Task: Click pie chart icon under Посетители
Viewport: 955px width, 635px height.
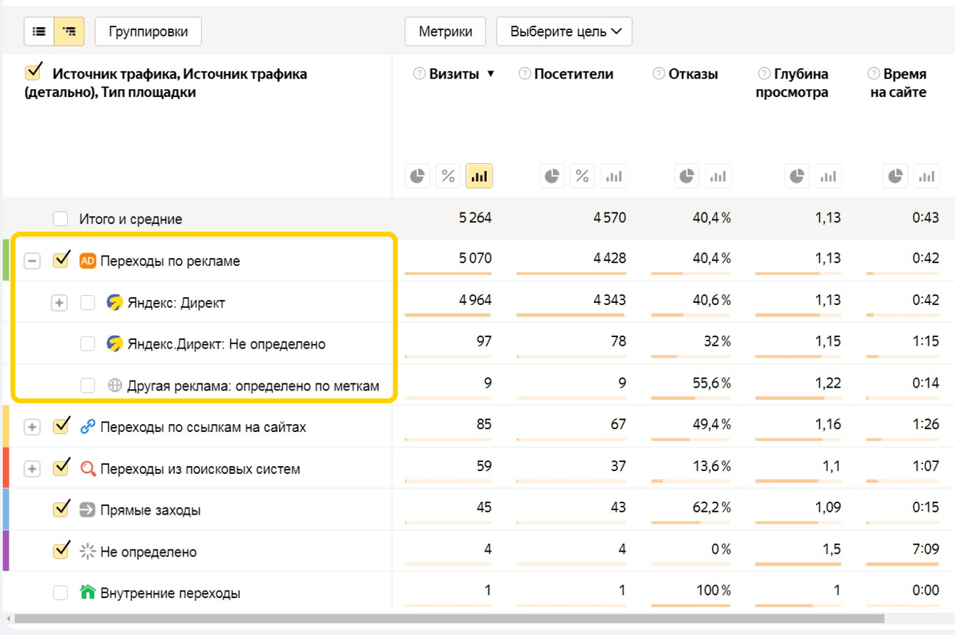Action: (x=552, y=175)
